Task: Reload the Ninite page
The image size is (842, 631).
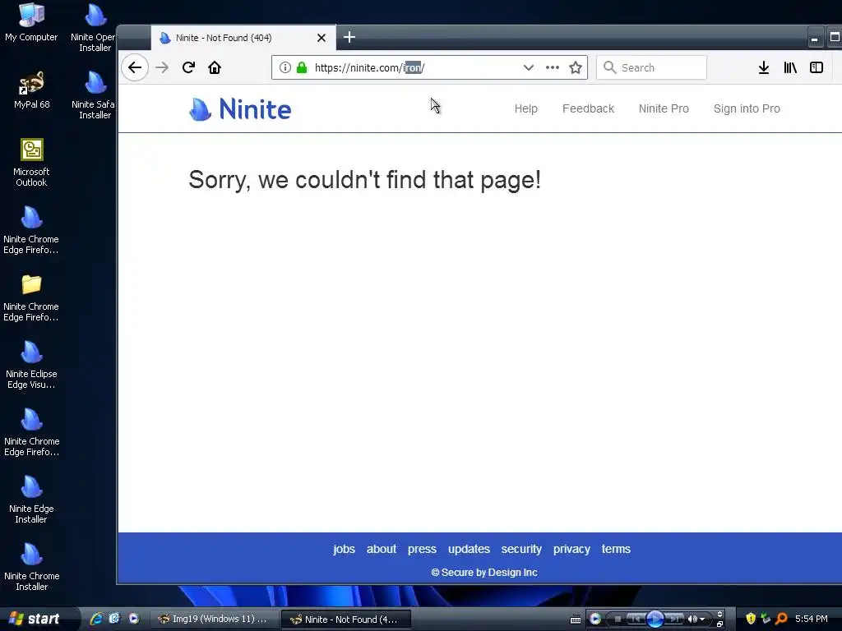Action: (188, 67)
